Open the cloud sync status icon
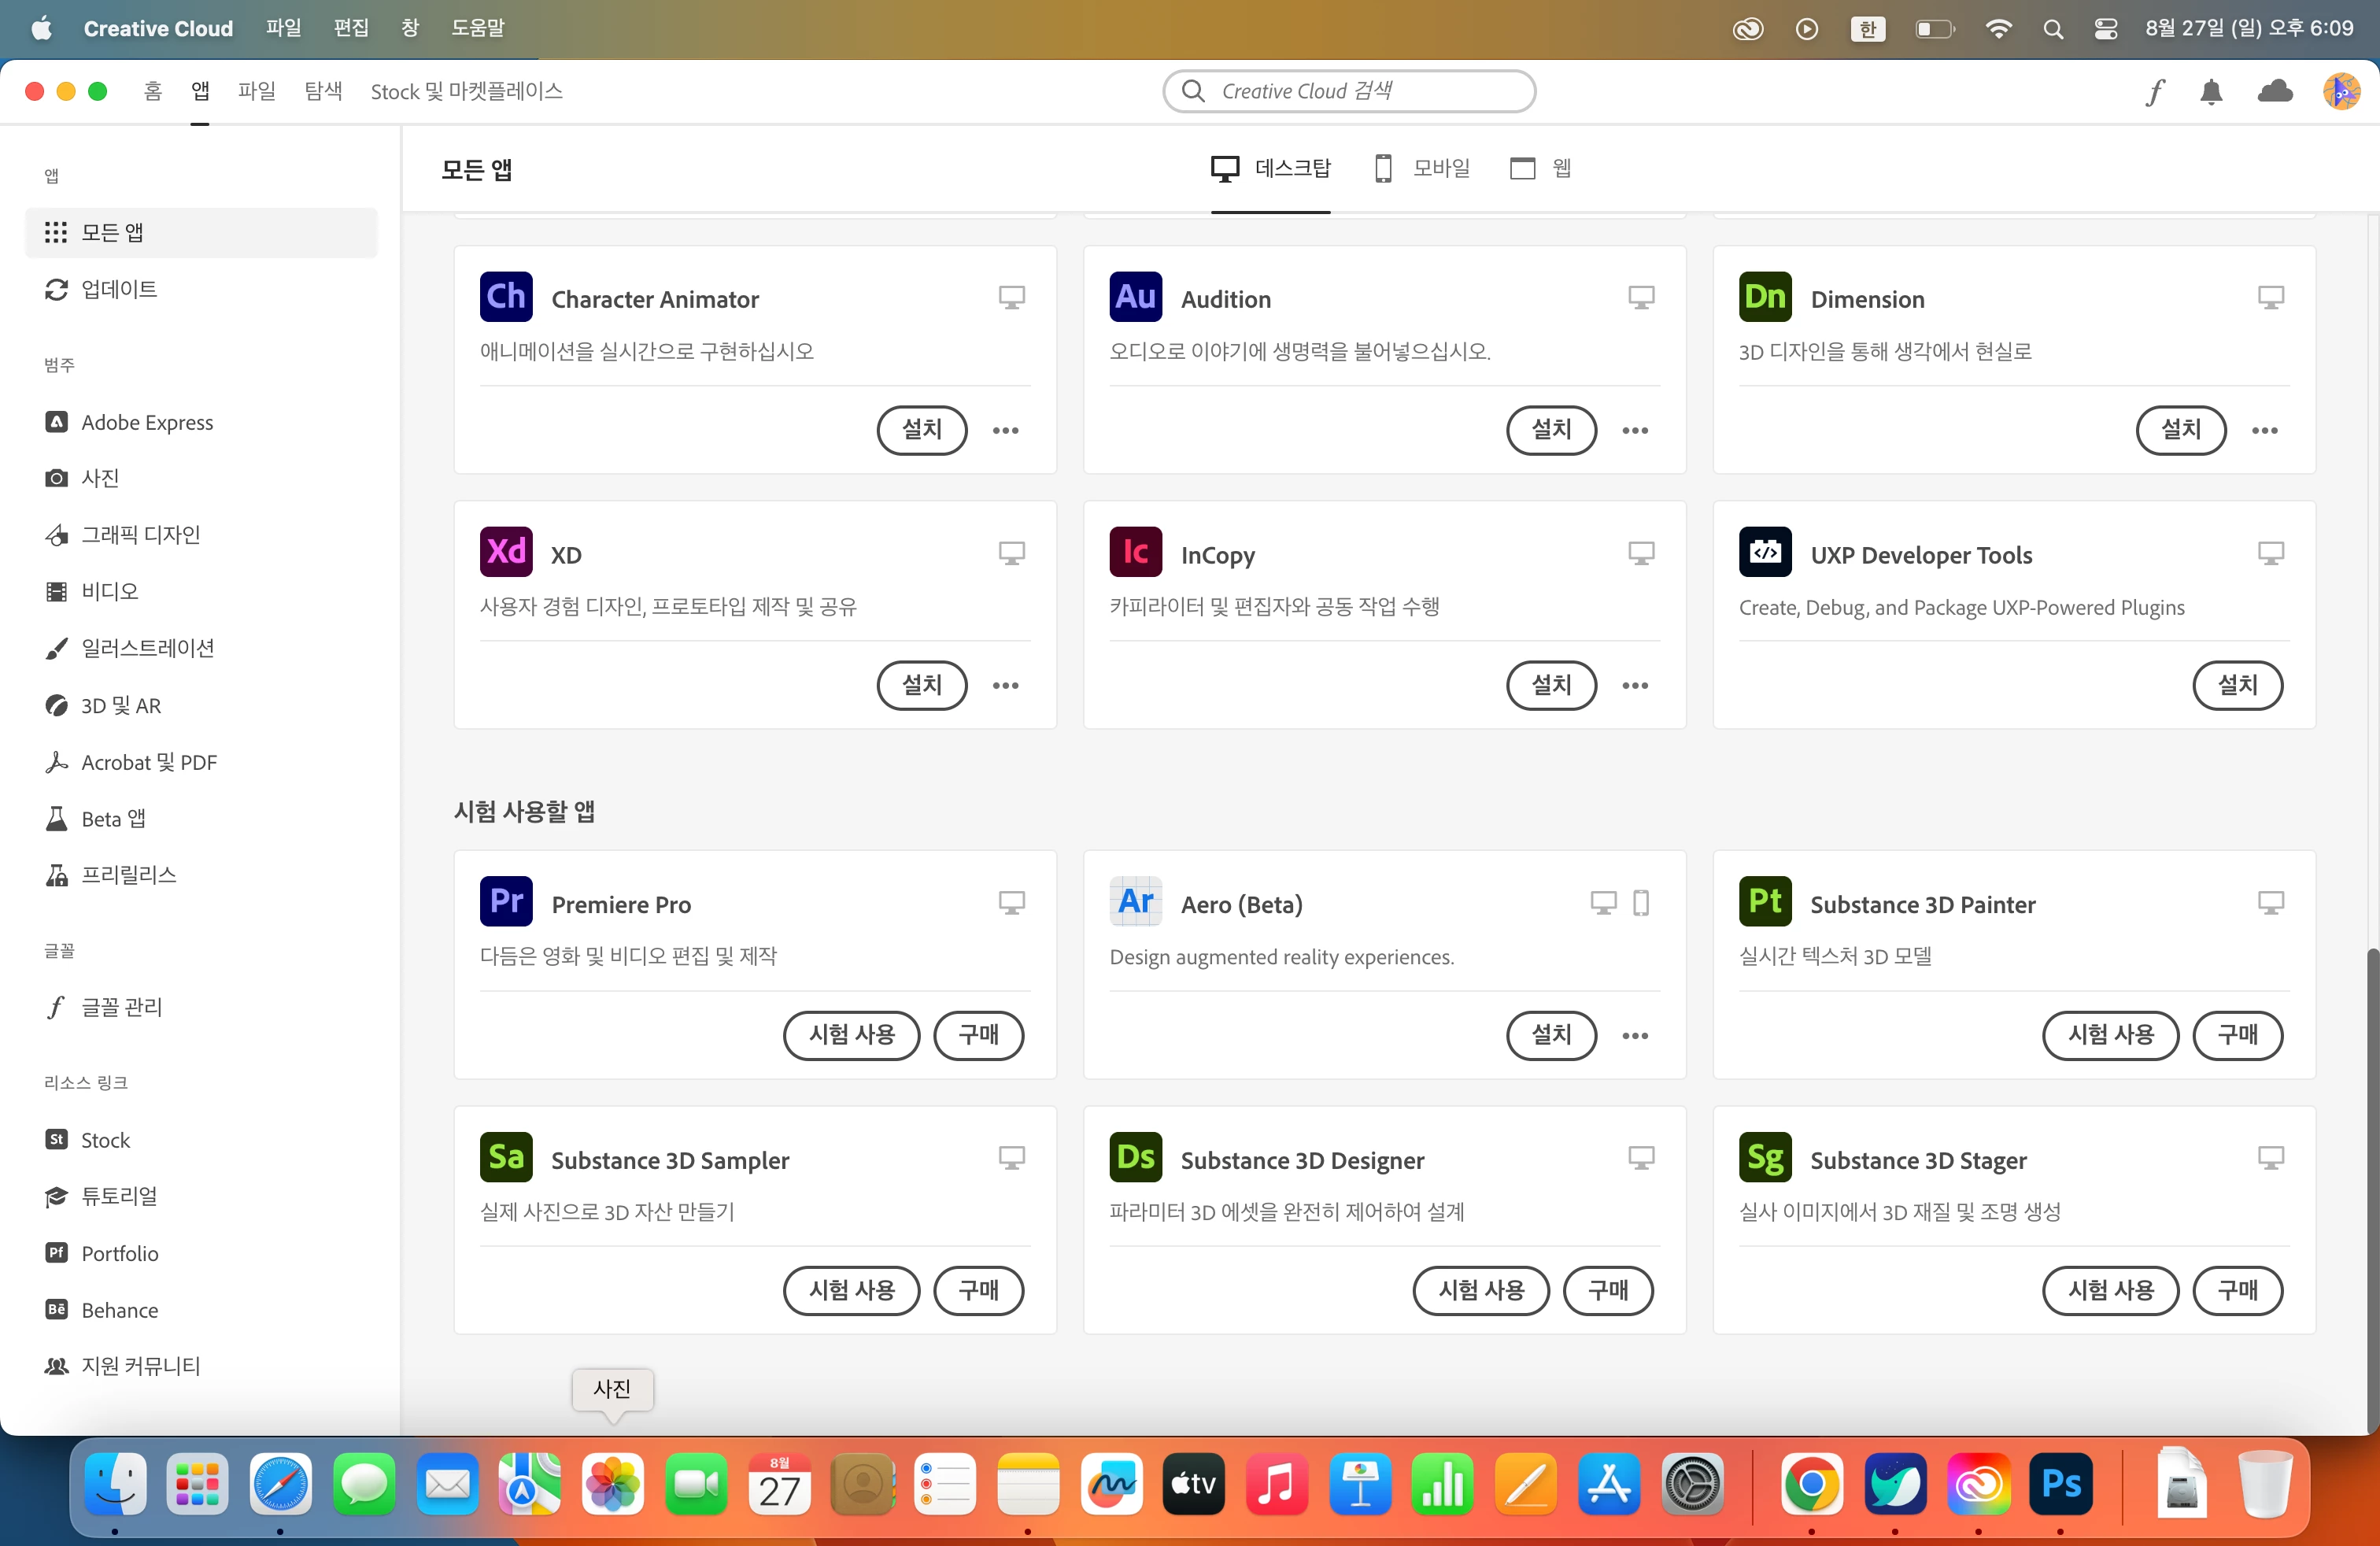 pyautogui.click(x=2275, y=92)
